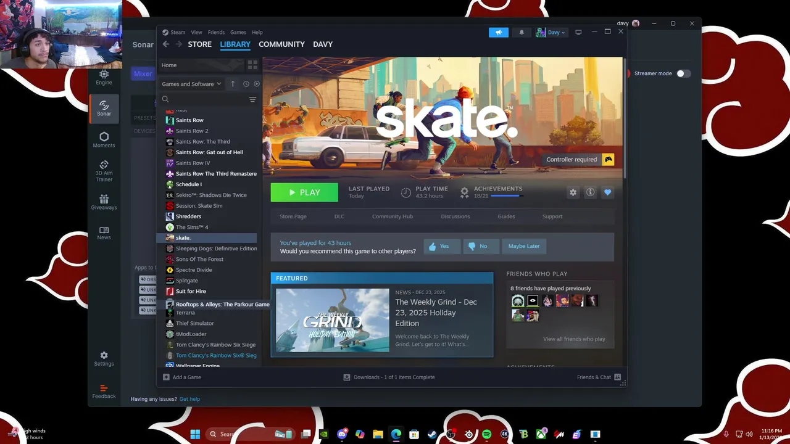
Task: Open The Weekly Grind featured thumbnail
Action: (333, 320)
